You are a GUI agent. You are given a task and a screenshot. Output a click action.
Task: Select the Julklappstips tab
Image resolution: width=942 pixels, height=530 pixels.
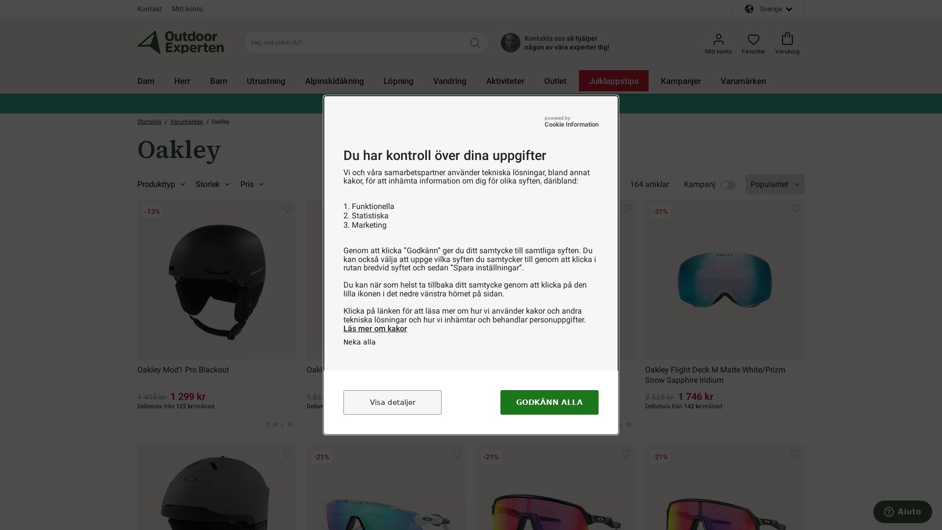coord(614,81)
